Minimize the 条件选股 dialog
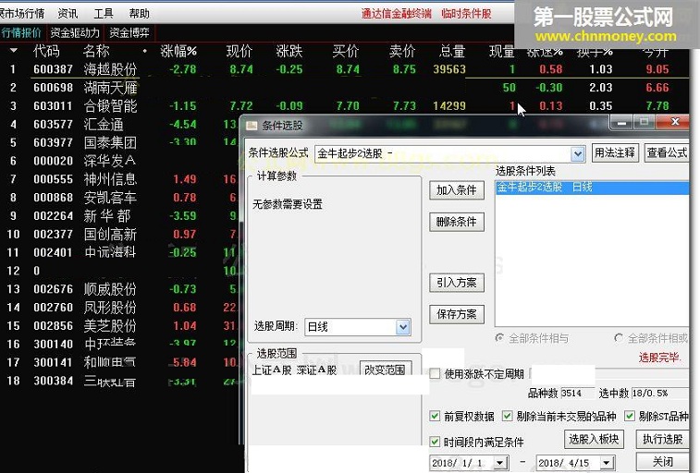This screenshot has height=473, width=700. click(x=623, y=122)
